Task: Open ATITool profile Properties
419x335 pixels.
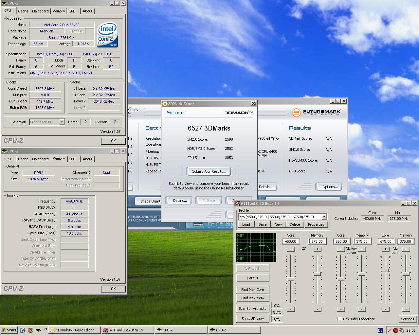Action: 316,224
